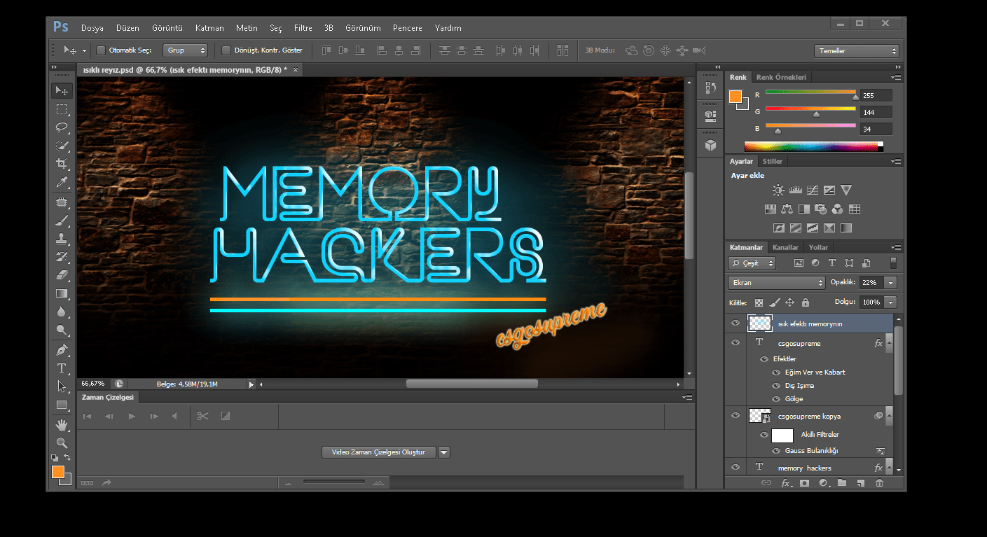Click Video Zaman Çizelgesi Oluştur button
Image resolution: width=987 pixels, height=537 pixels.
378,452
